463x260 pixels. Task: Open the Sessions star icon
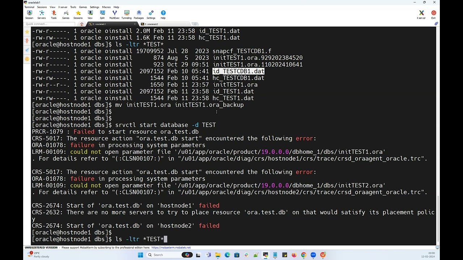click(78, 14)
